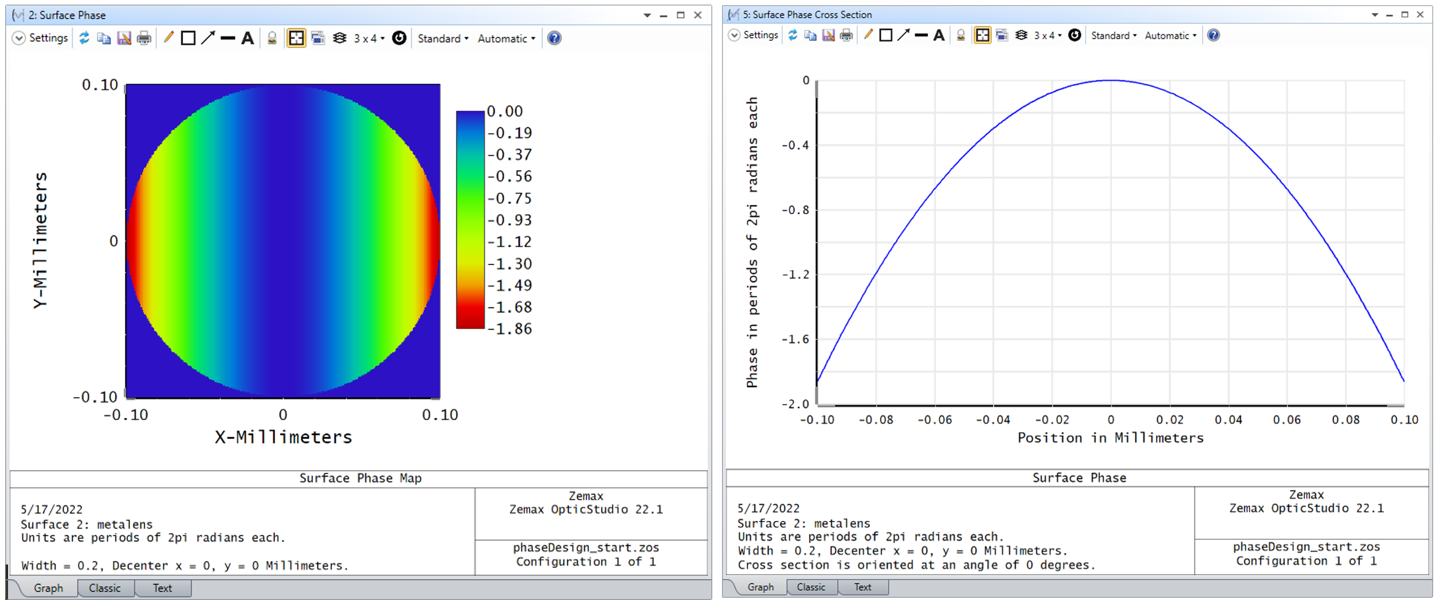Image resolution: width=1436 pixels, height=600 pixels.
Task: Select the Graph tab of the cross section
Action: point(760,587)
